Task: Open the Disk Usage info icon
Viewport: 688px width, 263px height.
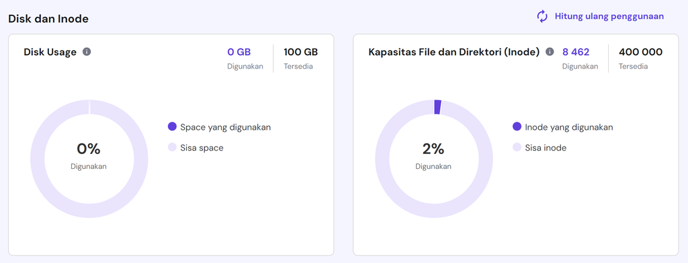Action: (x=87, y=52)
